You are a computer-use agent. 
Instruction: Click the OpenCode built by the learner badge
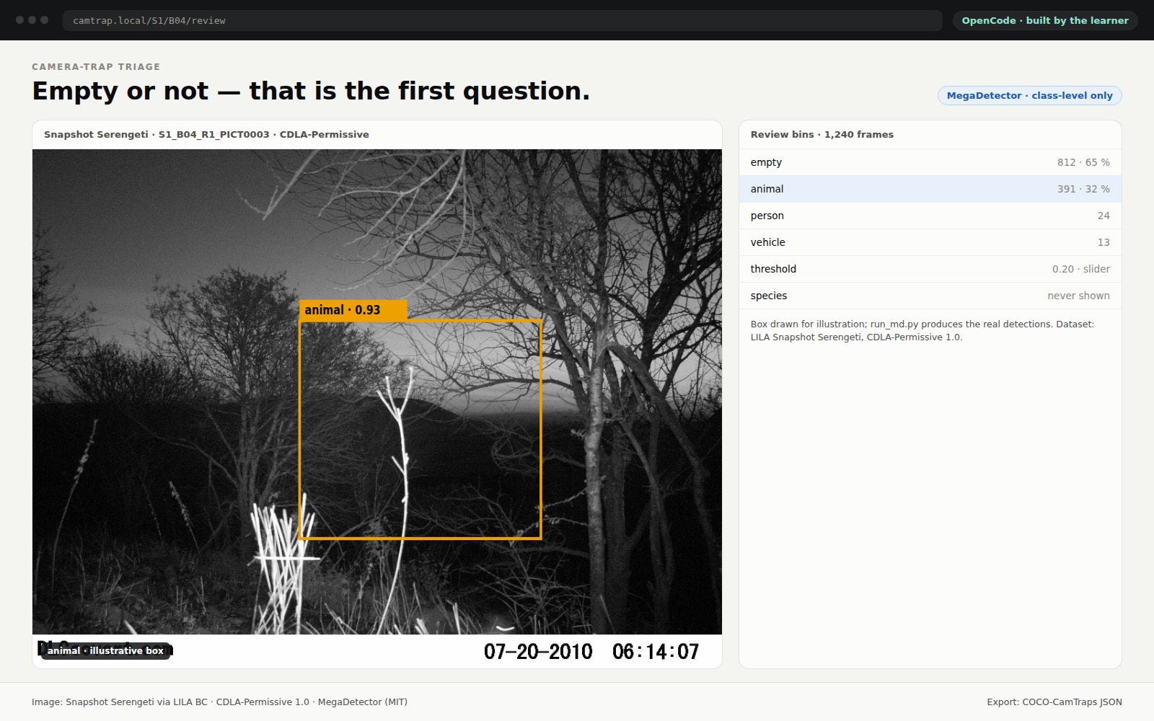1045,20
